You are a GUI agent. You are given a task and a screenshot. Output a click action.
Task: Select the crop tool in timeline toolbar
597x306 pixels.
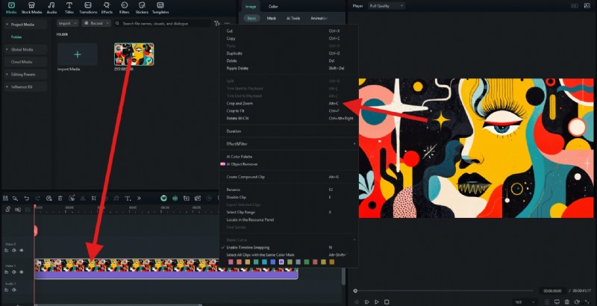pos(94,199)
